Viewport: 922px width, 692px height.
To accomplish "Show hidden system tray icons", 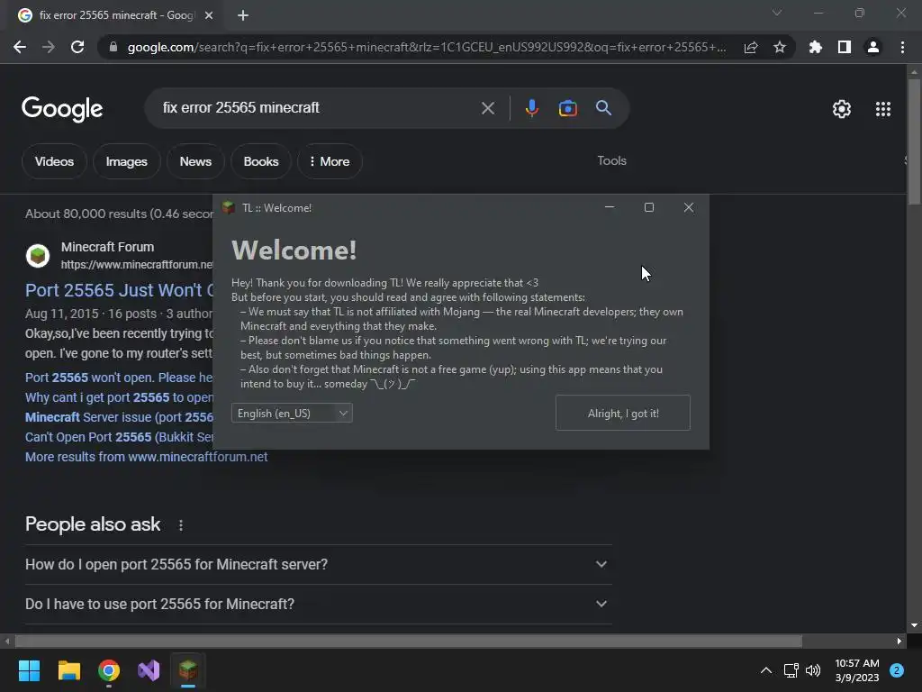I will click(x=765, y=670).
